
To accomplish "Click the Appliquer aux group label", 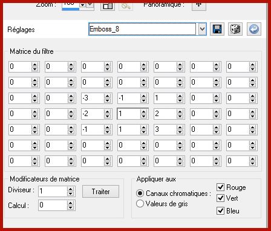I will (x=156, y=179).
